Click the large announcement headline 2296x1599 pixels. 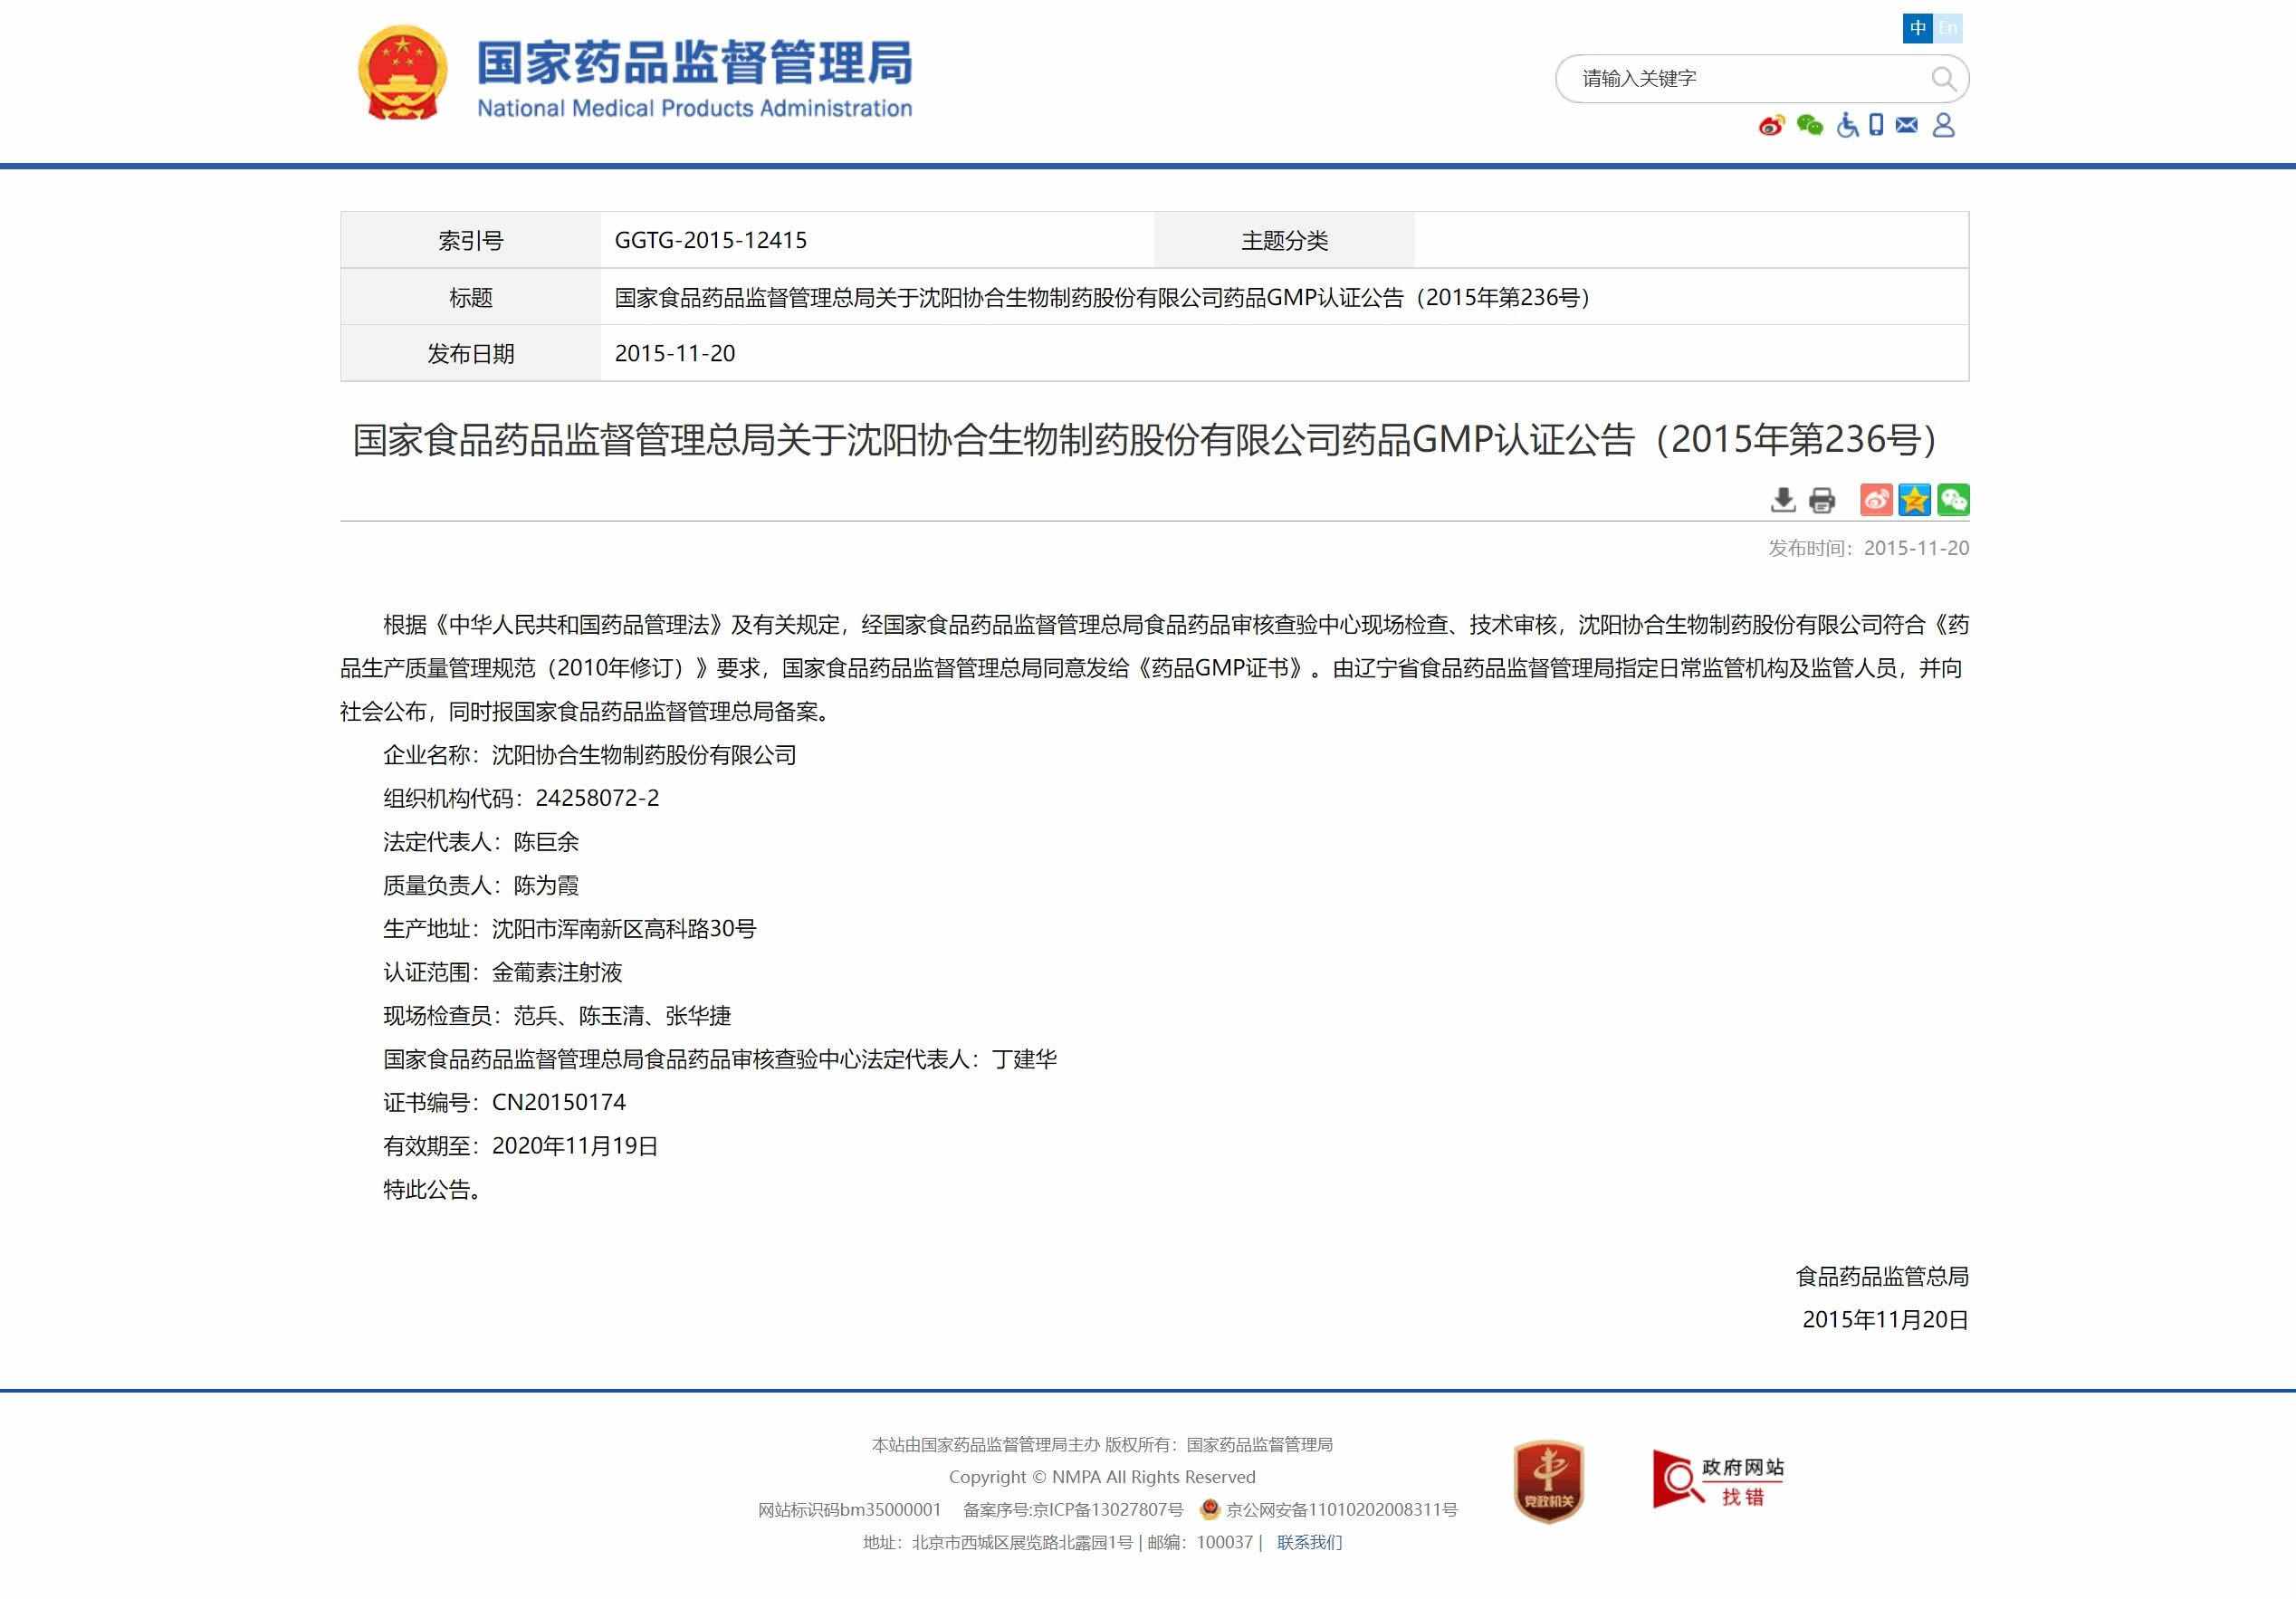tap(1148, 440)
